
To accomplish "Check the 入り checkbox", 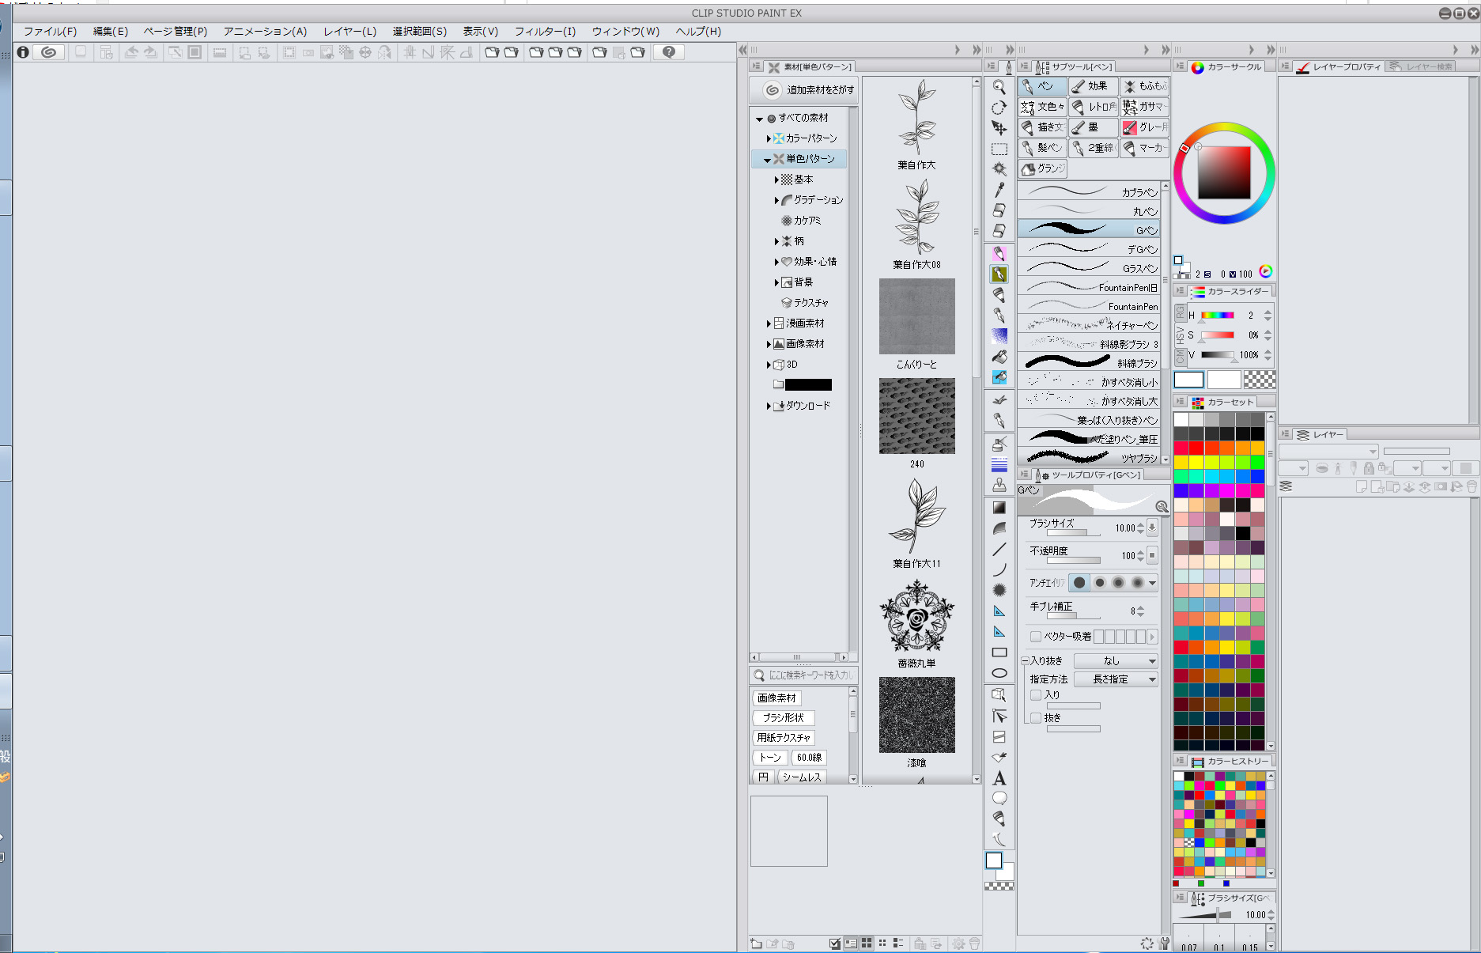I will [1036, 695].
